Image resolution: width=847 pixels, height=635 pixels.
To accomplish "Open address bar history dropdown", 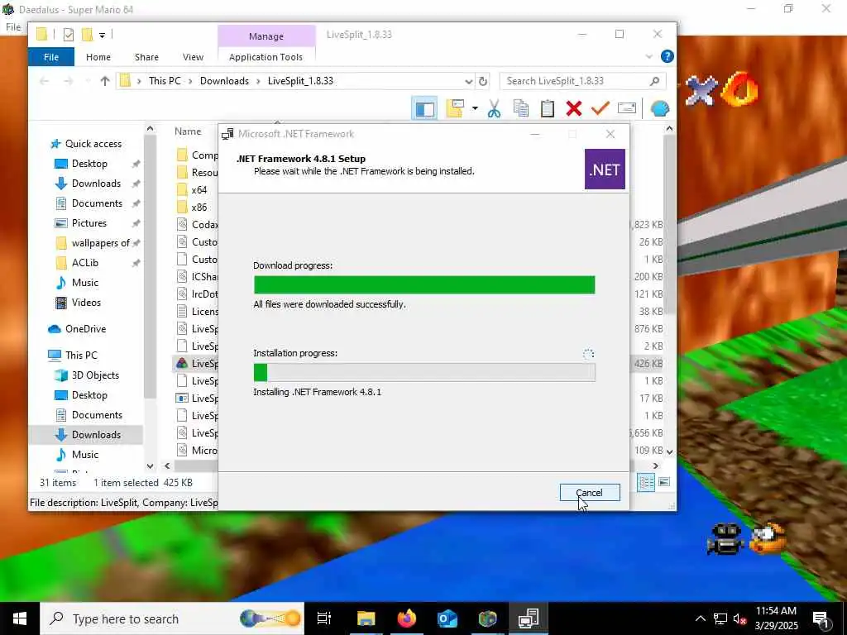I will pos(468,82).
